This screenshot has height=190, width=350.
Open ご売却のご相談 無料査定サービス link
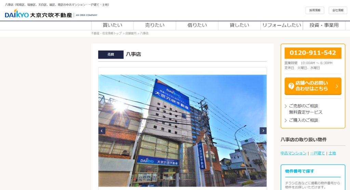click(306, 109)
